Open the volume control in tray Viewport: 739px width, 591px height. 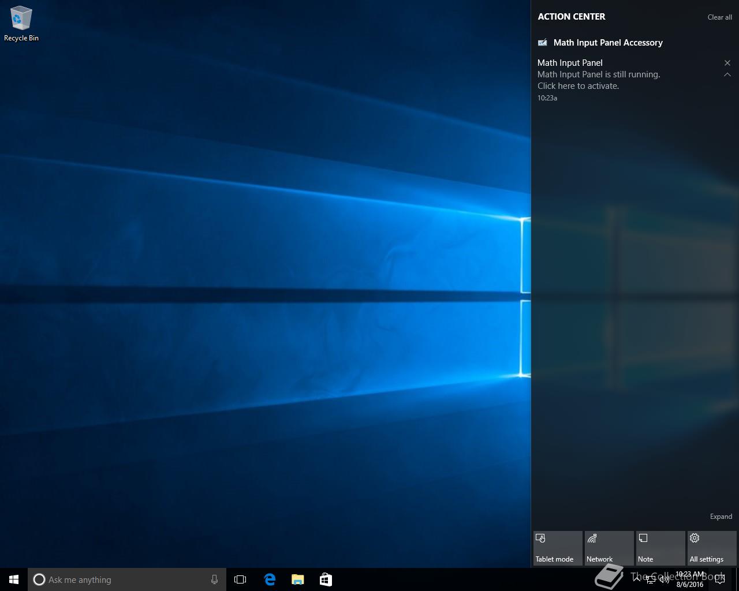[665, 579]
